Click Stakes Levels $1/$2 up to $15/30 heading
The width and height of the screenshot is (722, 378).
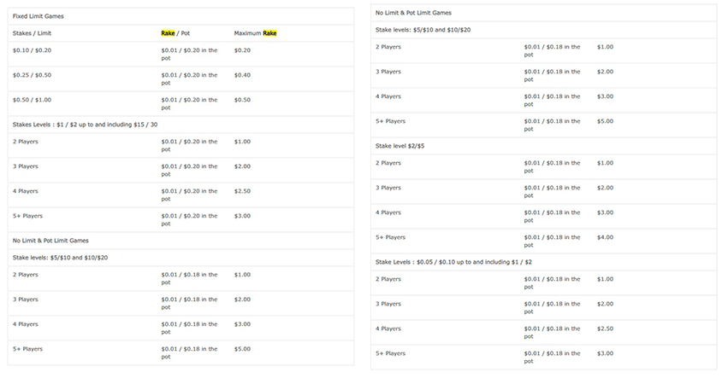pyautogui.click(x=86, y=125)
